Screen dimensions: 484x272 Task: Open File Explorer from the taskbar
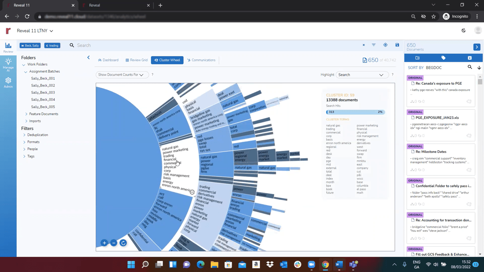(x=214, y=265)
